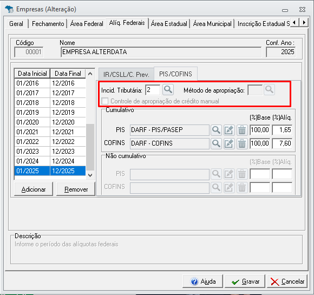Click the Remover button
Viewport: 314px width, 295px height.
point(76,189)
